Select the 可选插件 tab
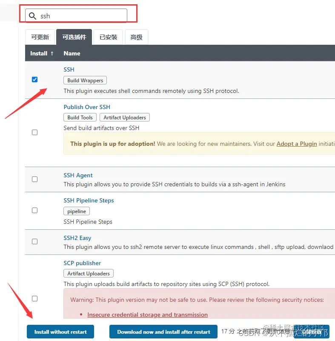This screenshot has height=341, width=335. point(74,37)
